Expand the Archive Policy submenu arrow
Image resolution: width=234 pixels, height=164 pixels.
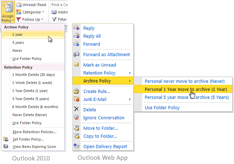(x=130, y=81)
